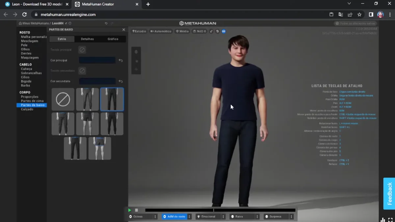Select the Emocional animation
The image size is (395, 222).
[x=208, y=217]
